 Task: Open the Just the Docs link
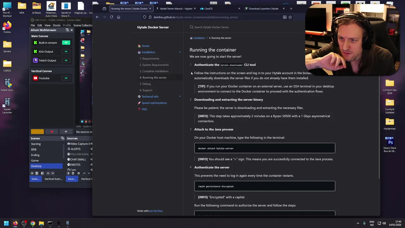(x=156, y=211)
